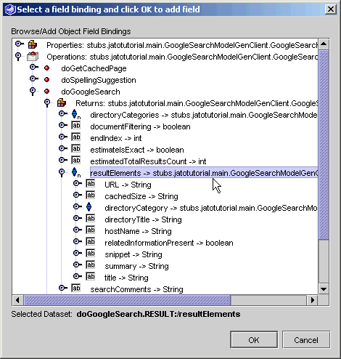Click the 'ab' icon beside directoryTitle
341x359 pixels.
pyautogui.click(x=91, y=219)
